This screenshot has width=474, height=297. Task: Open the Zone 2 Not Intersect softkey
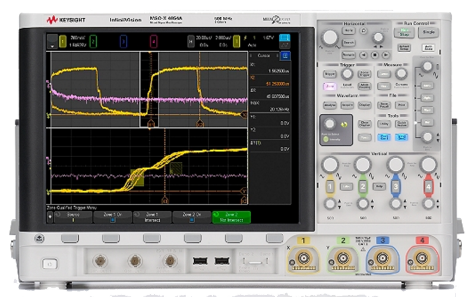click(231, 217)
